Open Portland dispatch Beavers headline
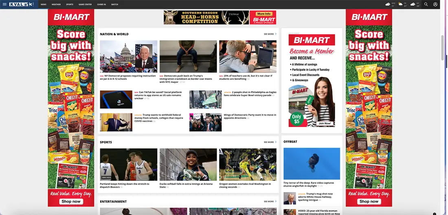Viewport: 448px width, 215px height. click(125, 185)
